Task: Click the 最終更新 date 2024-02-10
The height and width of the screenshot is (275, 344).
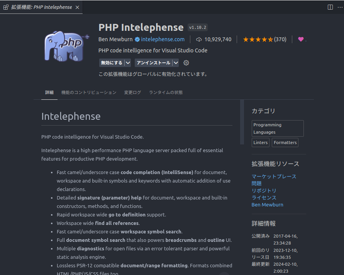Action: pos(285,268)
